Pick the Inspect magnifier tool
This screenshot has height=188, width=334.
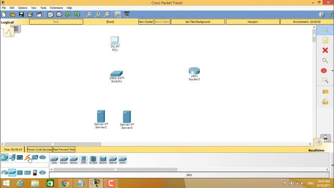(x=325, y=61)
